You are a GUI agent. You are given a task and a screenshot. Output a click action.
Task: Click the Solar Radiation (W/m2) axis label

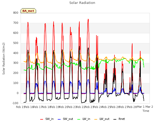pyautogui.click(x=4, y=59)
